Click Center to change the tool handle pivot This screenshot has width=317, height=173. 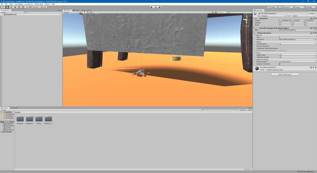point(35,7)
